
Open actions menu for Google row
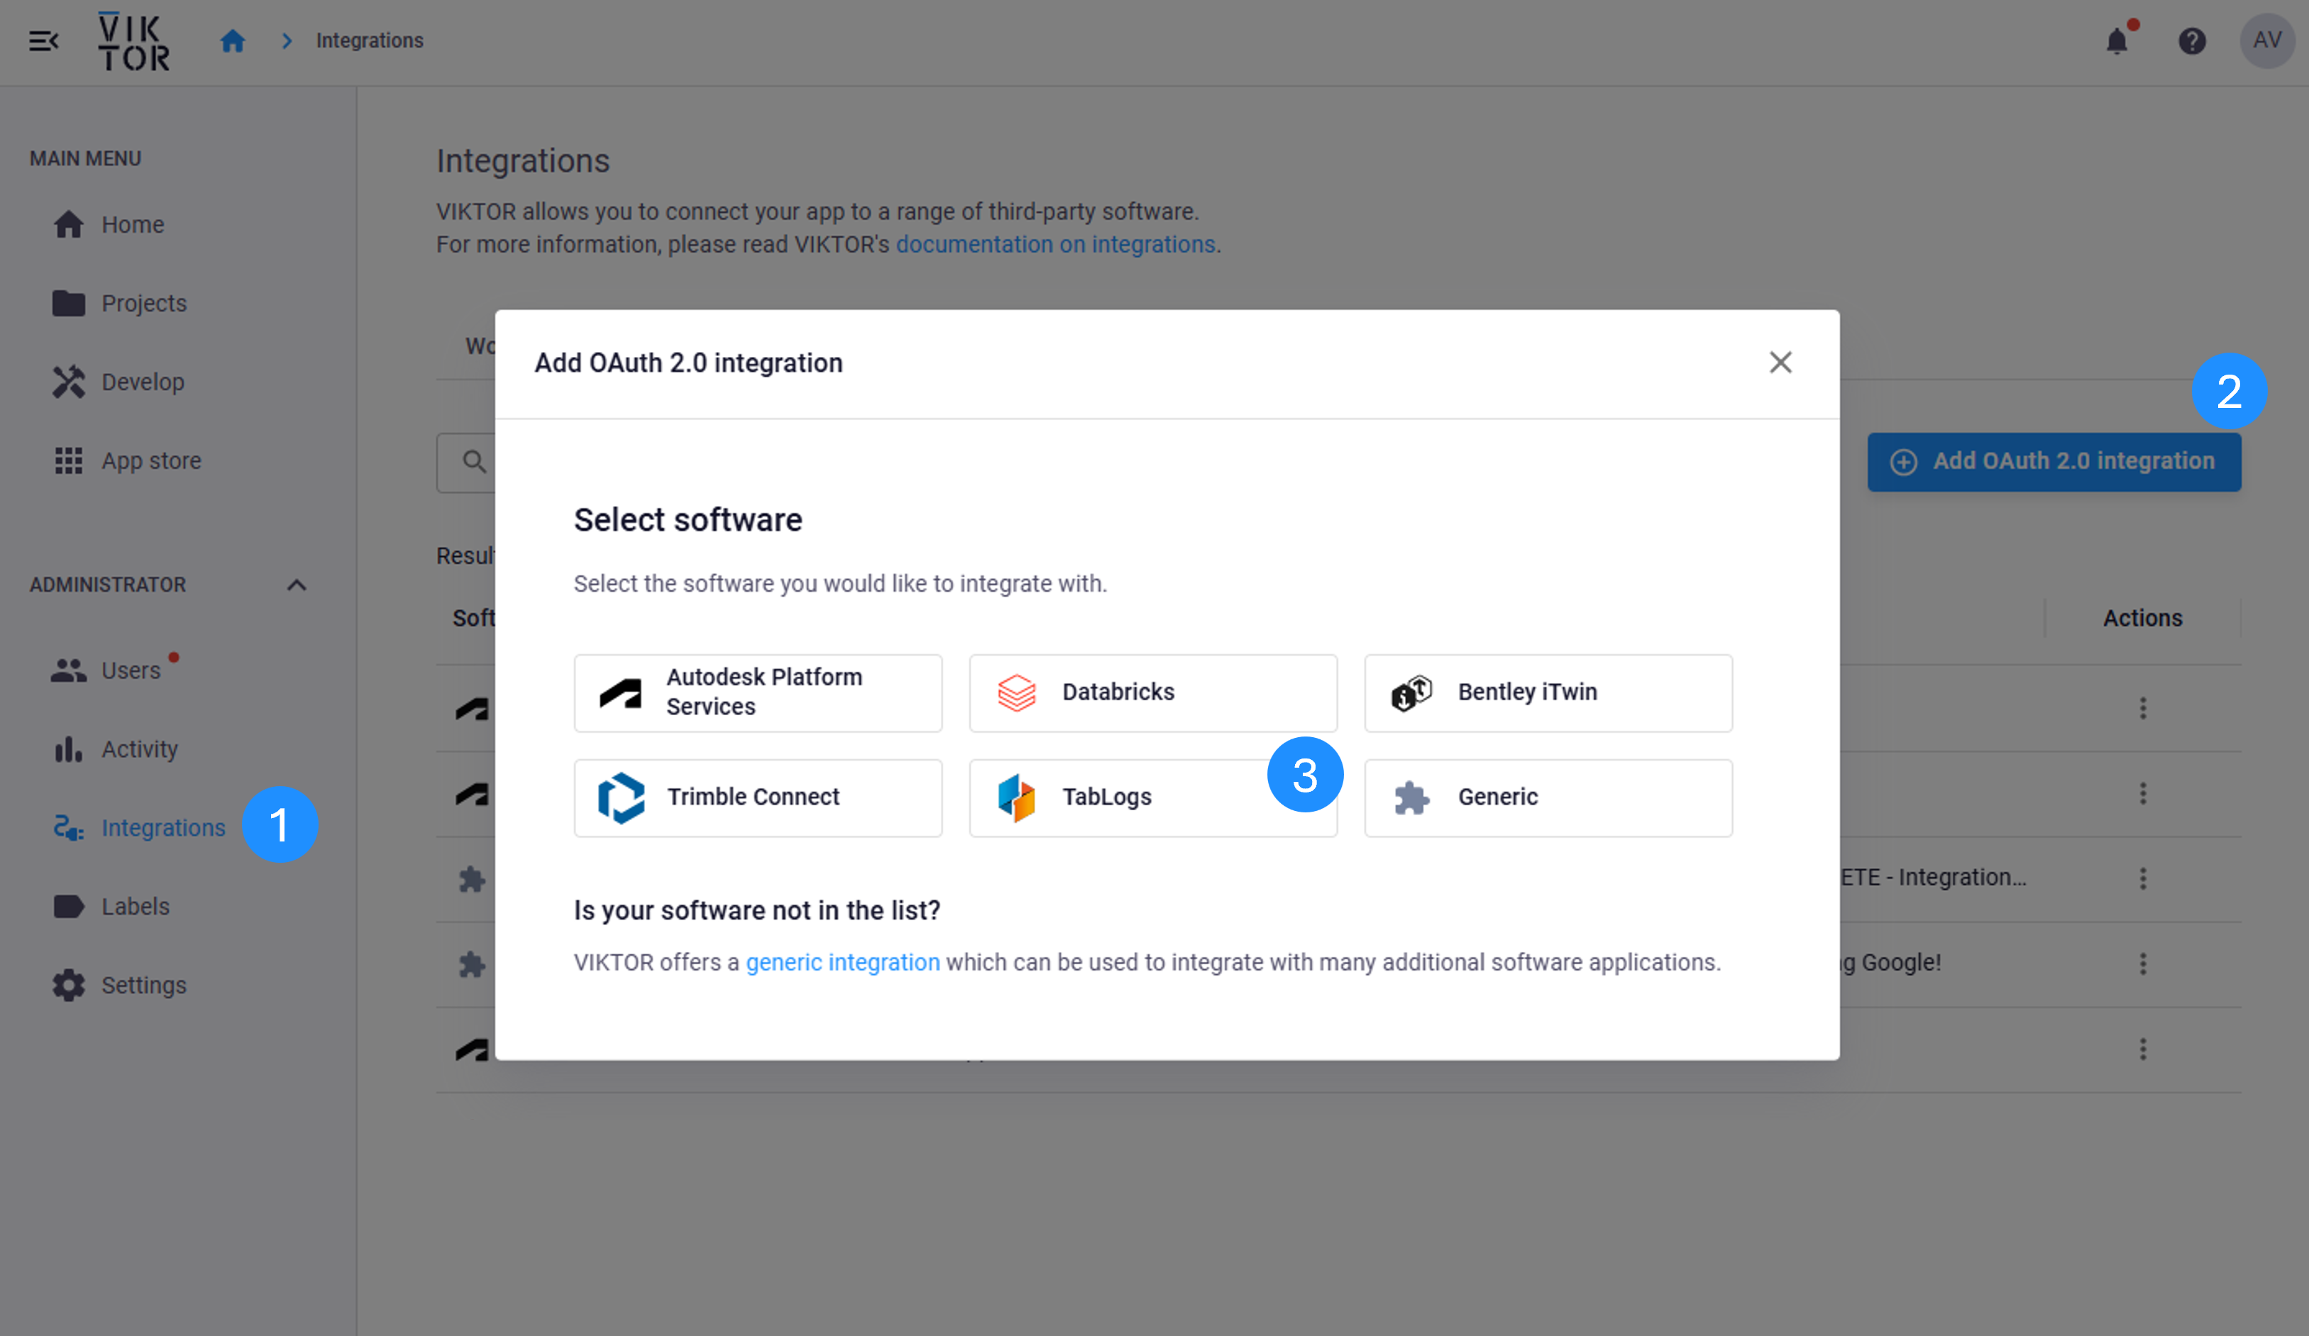2142,964
